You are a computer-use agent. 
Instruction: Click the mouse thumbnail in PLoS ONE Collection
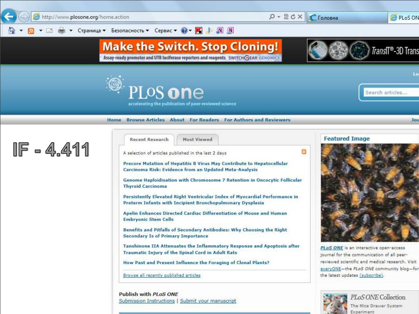pos(335,304)
